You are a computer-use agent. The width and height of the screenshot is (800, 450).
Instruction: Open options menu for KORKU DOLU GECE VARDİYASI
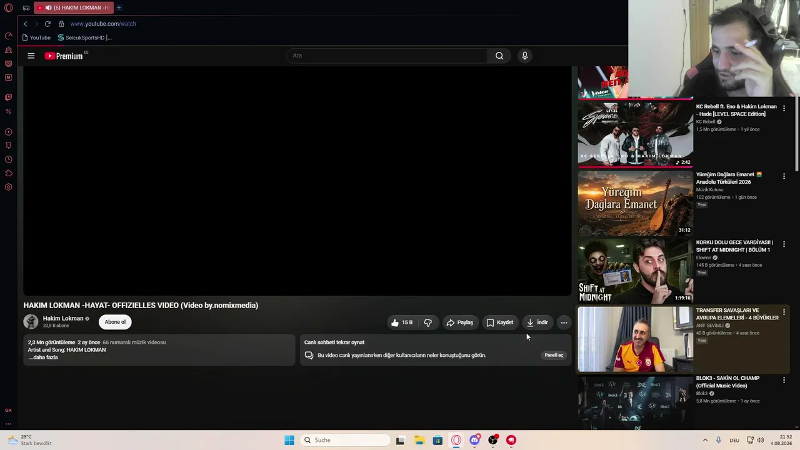(x=784, y=244)
